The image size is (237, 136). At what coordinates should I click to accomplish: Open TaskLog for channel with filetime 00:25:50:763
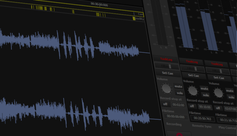pos(192,61)
